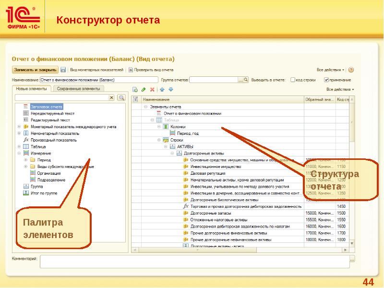Click the magnifier search button in palette

tap(121, 97)
